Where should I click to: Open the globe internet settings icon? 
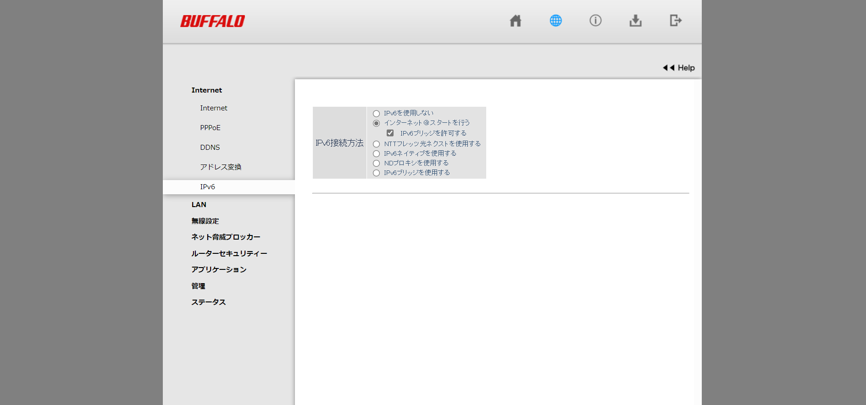pyautogui.click(x=555, y=21)
